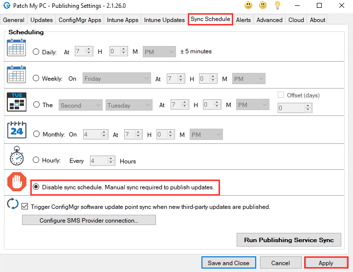This screenshot has width=353, height=272.
Task: Open the ConfigMgr Apps tab
Action: point(80,20)
